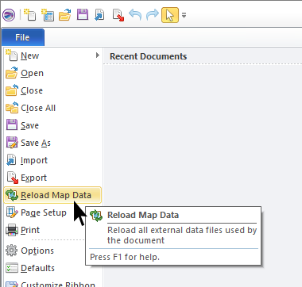Click Reload Map Data green arrows icon
Image resolution: width=302 pixels, height=287 pixels.
tap(12, 195)
